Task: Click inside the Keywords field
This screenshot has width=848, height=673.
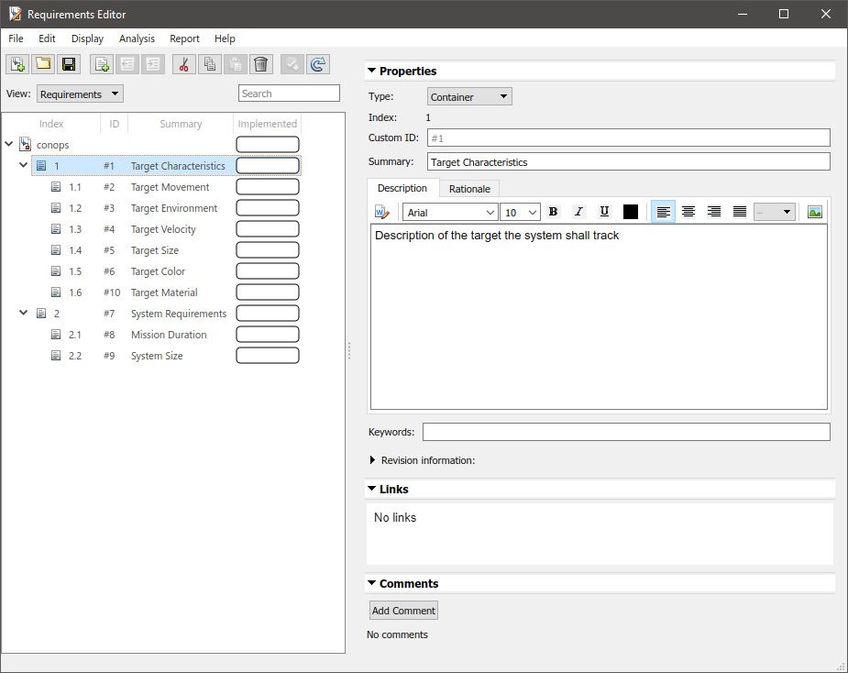Action: (x=626, y=432)
